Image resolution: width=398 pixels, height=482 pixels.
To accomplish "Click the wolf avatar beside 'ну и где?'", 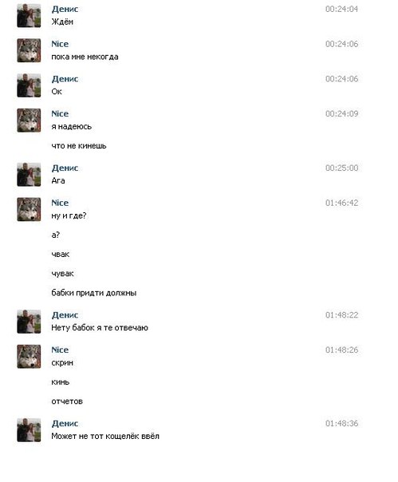I will (x=29, y=209).
